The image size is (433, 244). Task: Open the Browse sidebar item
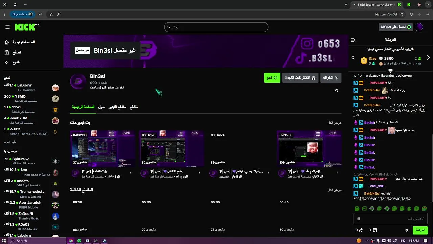(13, 52)
